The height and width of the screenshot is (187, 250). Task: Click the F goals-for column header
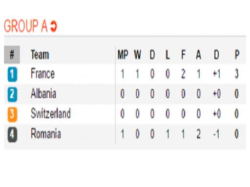click(183, 55)
